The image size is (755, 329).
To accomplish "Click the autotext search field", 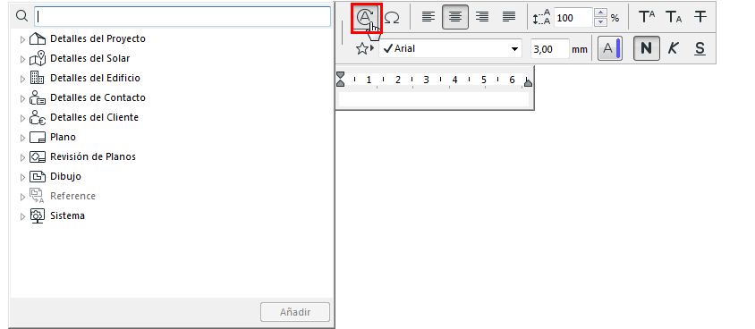I will tap(182, 16).
